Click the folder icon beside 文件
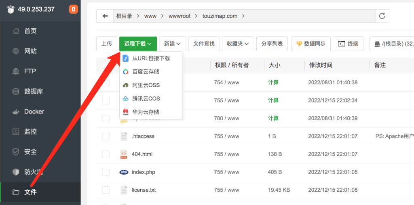 click(x=16, y=192)
